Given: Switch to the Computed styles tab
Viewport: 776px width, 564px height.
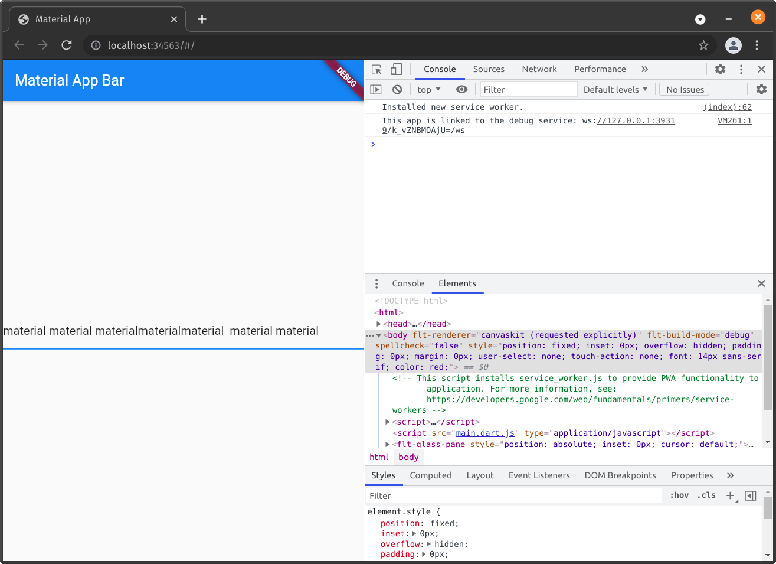Looking at the screenshot, I should coord(431,475).
